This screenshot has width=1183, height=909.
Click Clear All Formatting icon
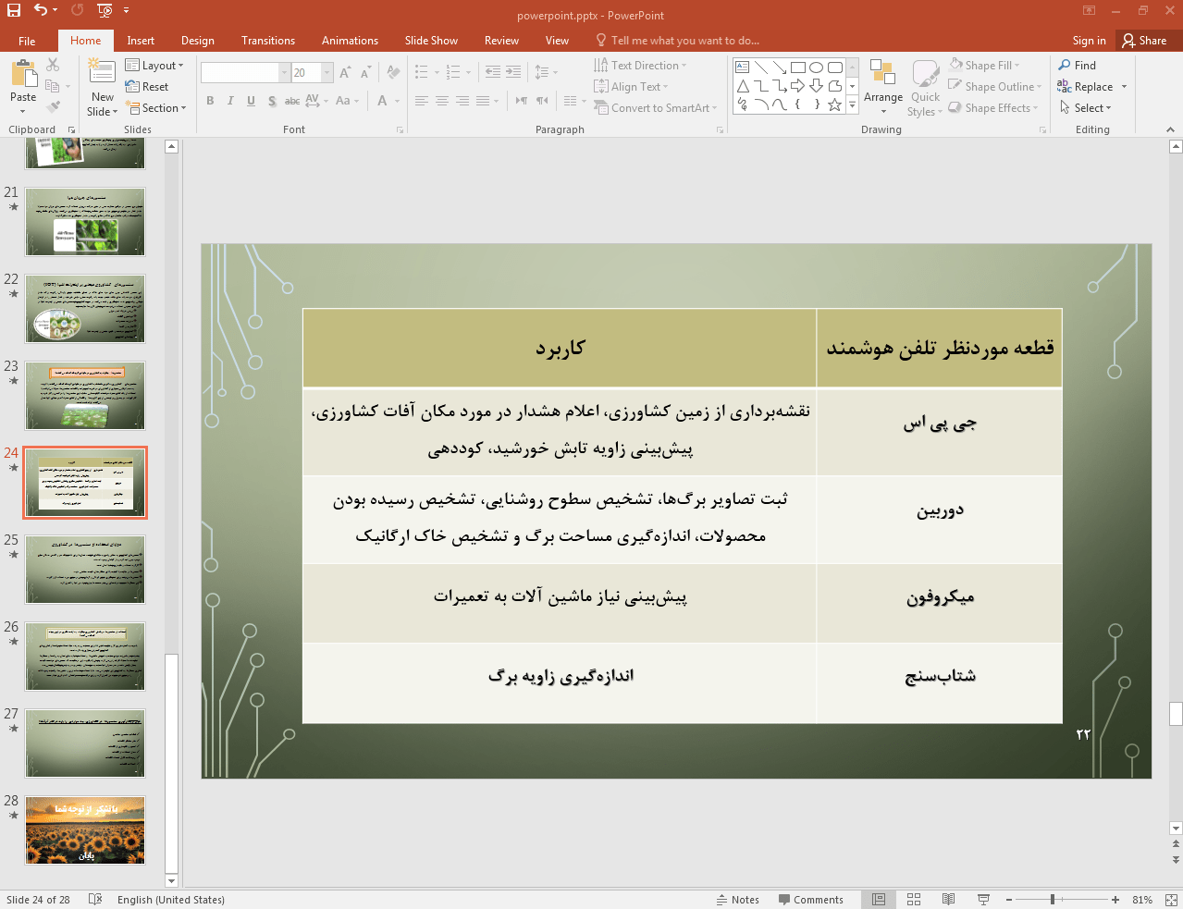(393, 72)
